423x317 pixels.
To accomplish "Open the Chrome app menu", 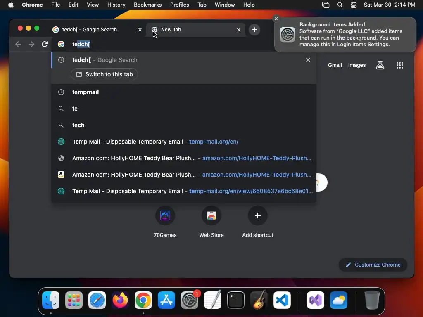I will point(32,5).
